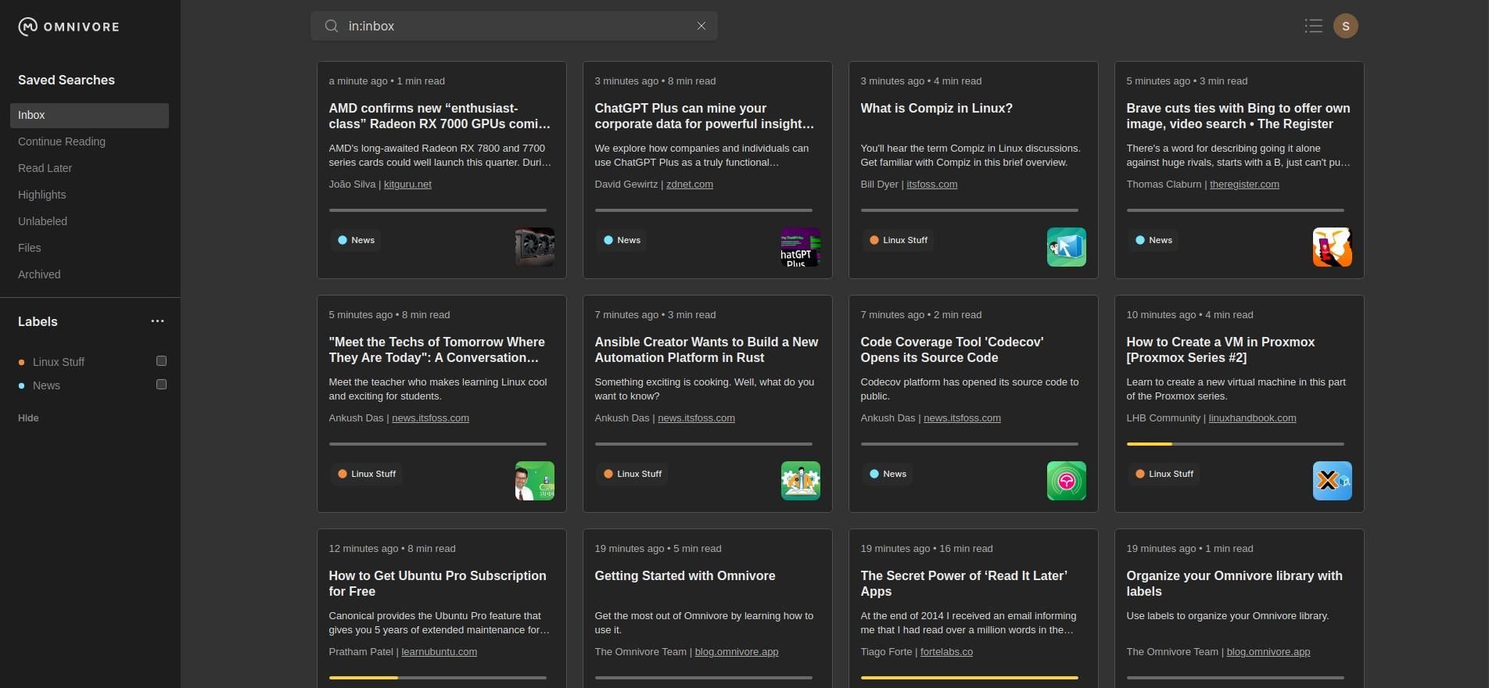Click the Compiz article thumbnail icon
This screenshot has height=688, width=1489.
click(x=1067, y=247)
